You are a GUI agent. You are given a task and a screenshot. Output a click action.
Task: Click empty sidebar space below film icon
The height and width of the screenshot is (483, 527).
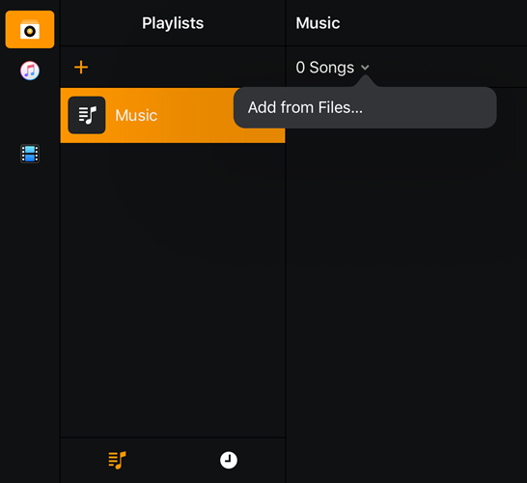(x=30, y=302)
